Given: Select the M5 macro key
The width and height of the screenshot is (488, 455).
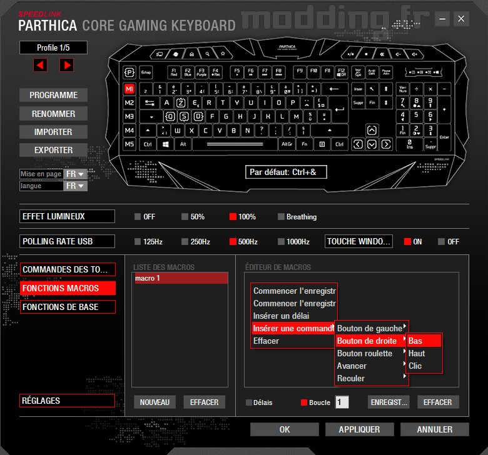Looking at the screenshot, I should 130,144.
